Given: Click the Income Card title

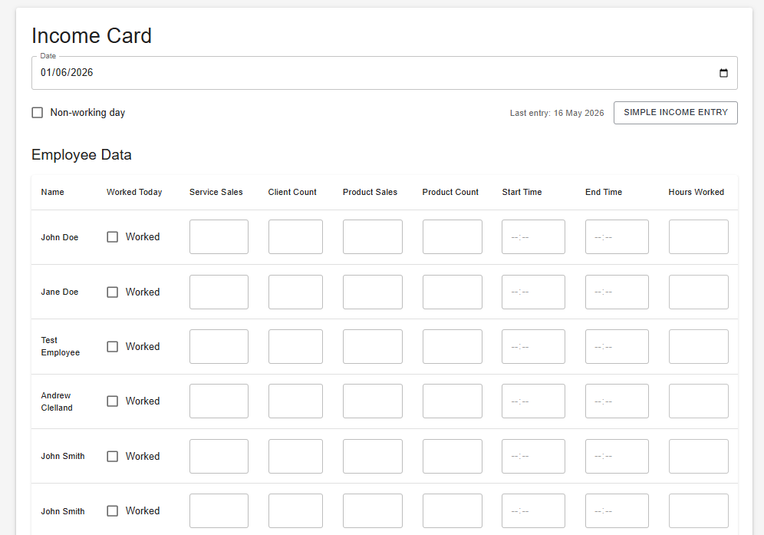Looking at the screenshot, I should pos(91,36).
